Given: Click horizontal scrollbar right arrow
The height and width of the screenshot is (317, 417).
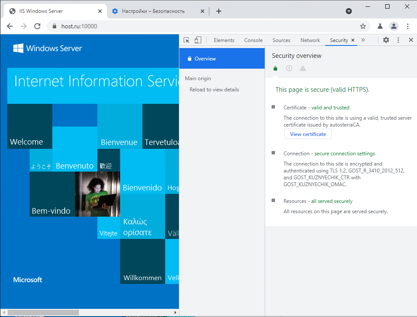Looking at the screenshot, I should [175, 312].
